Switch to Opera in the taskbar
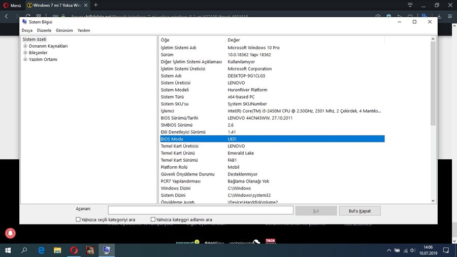Image resolution: width=457 pixels, height=257 pixels. (74, 250)
